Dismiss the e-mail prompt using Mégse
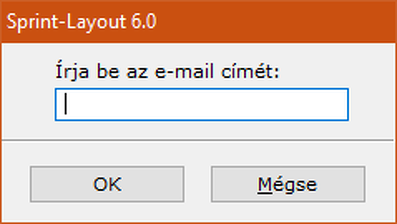397x224 pixels. coord(288,184)
